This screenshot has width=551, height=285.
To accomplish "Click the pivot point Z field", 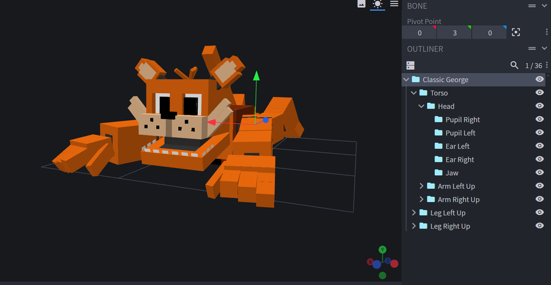I will point(490,32).
